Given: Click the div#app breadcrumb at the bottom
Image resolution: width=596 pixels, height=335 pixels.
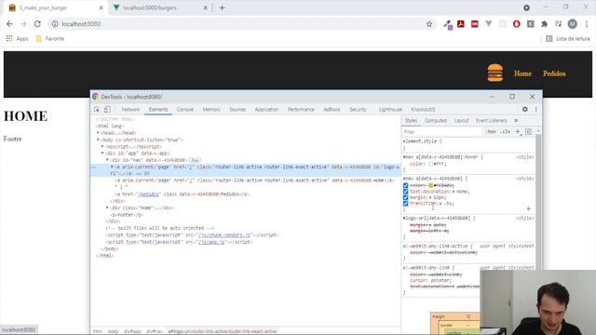Looking at the screenshot, I should (x=132, y=331).
